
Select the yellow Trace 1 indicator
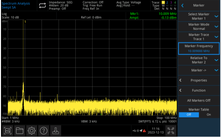tap(163, 3)
